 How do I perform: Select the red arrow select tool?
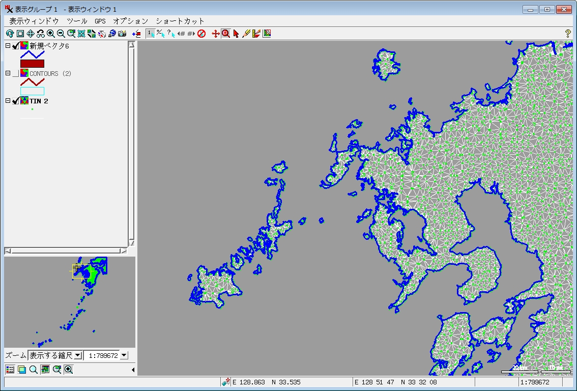[236, 34]
